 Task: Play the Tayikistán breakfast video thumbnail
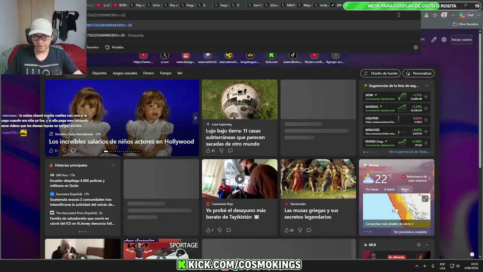tap(240, 179)
